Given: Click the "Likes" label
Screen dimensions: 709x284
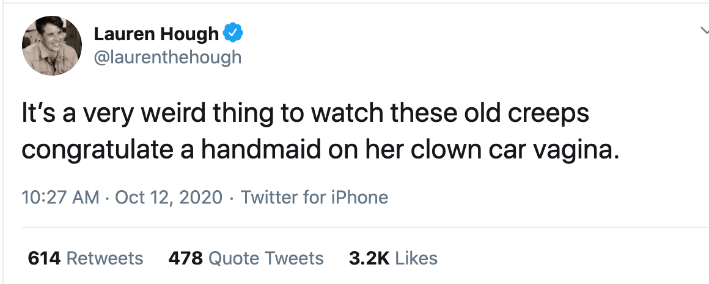Looking at the screenshot, I should [x=416, y=258].
